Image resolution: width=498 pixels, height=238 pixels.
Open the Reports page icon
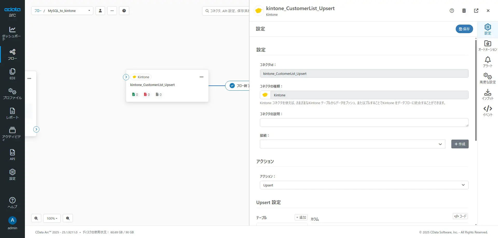[x=12, y=113]
